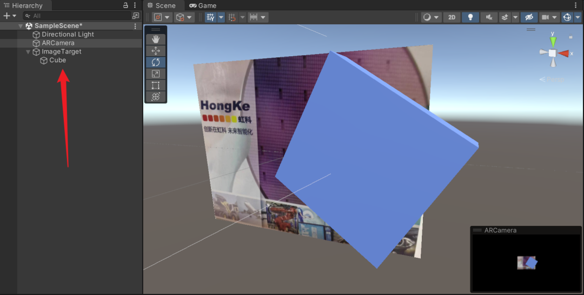The image size is (584, 295).
Task: Open the scene effects dropdown arrow
Action: coord(515,17)
